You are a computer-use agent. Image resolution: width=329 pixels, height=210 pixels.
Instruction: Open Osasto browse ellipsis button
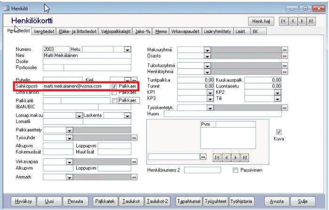(x=284, y=56)
